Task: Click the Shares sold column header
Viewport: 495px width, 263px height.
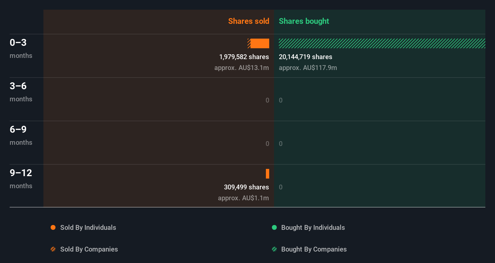Action: click(x=249, y=21)
